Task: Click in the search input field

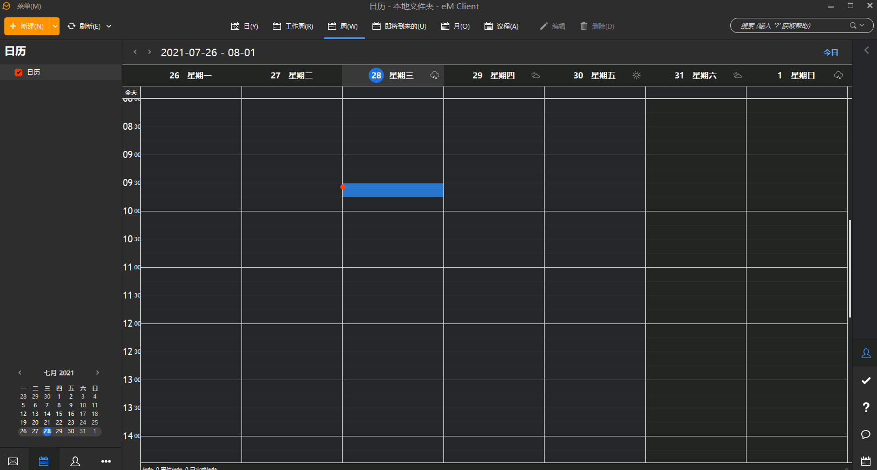Action: click(x=790, y=25)
